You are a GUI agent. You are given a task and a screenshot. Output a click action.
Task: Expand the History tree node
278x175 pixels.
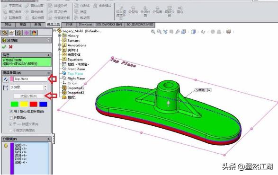tap(60, 35)
